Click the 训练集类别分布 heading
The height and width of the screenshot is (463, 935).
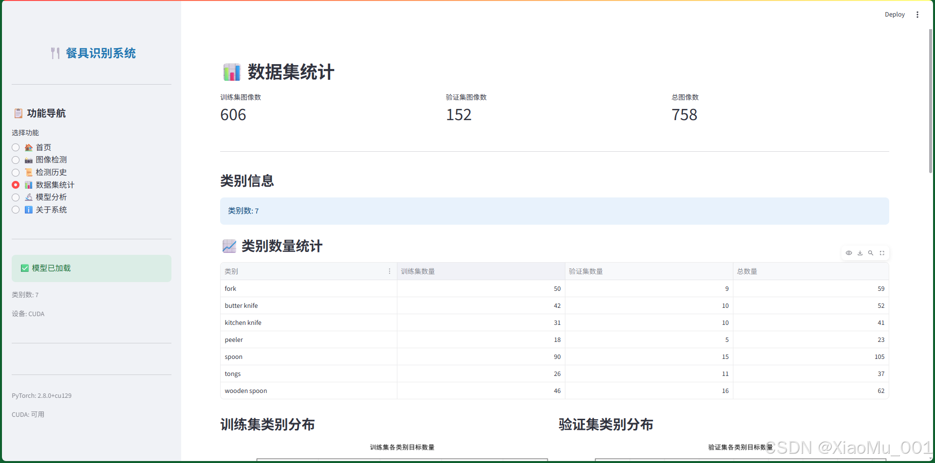[267, 425]
